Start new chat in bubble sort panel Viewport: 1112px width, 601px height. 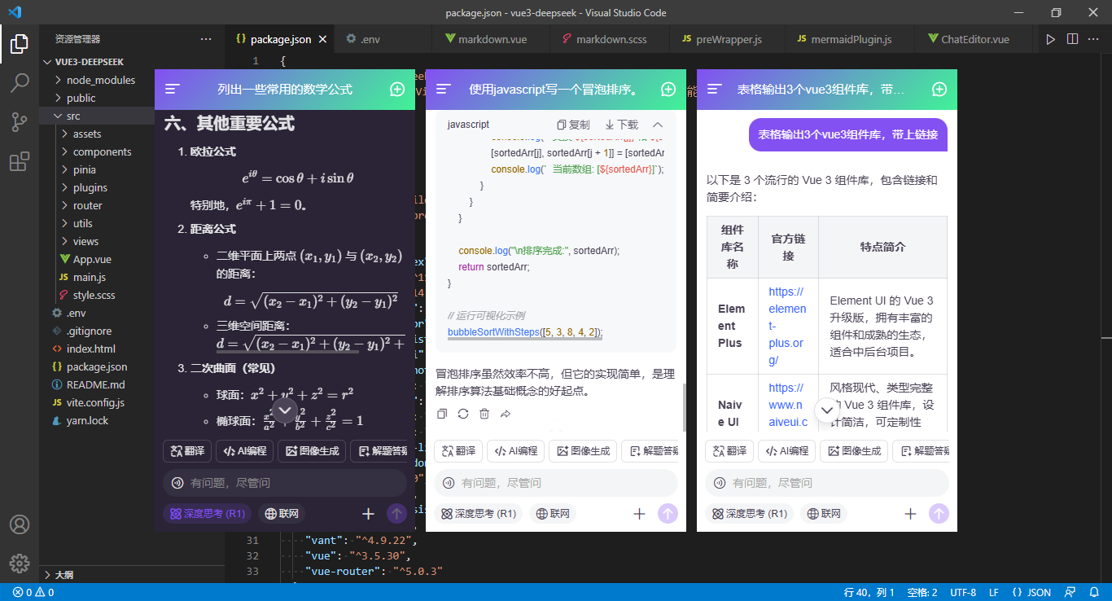pos(668,90)
